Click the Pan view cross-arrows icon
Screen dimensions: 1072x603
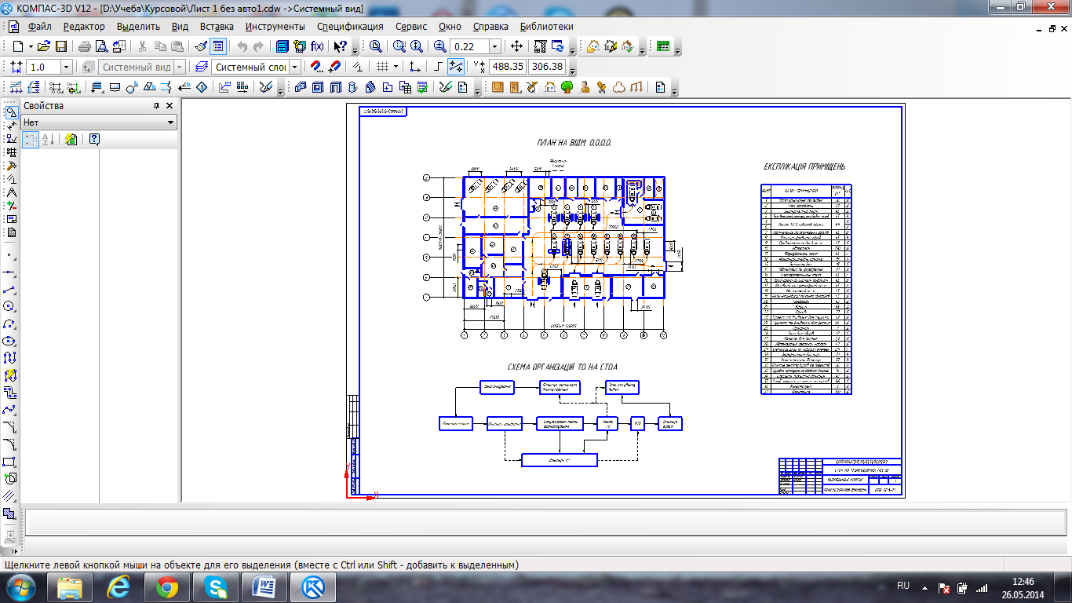(516, 46)
